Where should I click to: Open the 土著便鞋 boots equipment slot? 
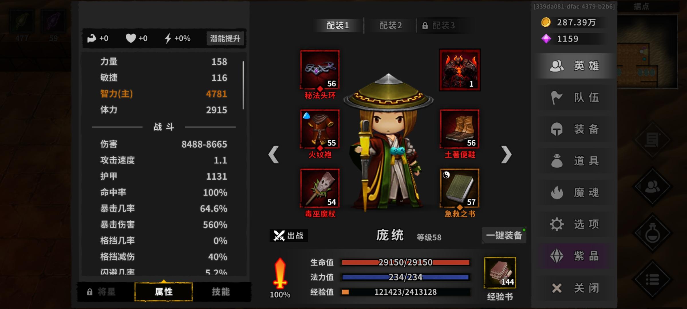[x=459, y=129]
